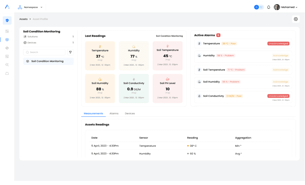Click the settings gear icon
The width and height of the screenshot is (305, 185).
[x=296, y=19]
